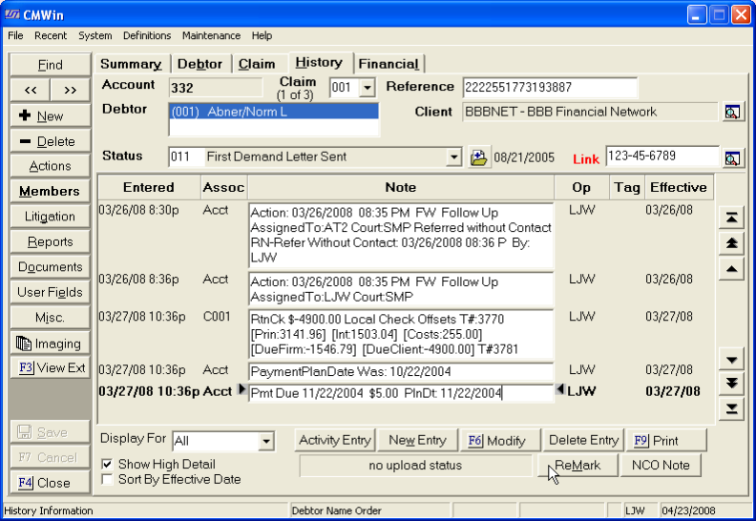Open the Maintenance menu

pyautogui.click(x=211, y=35)
